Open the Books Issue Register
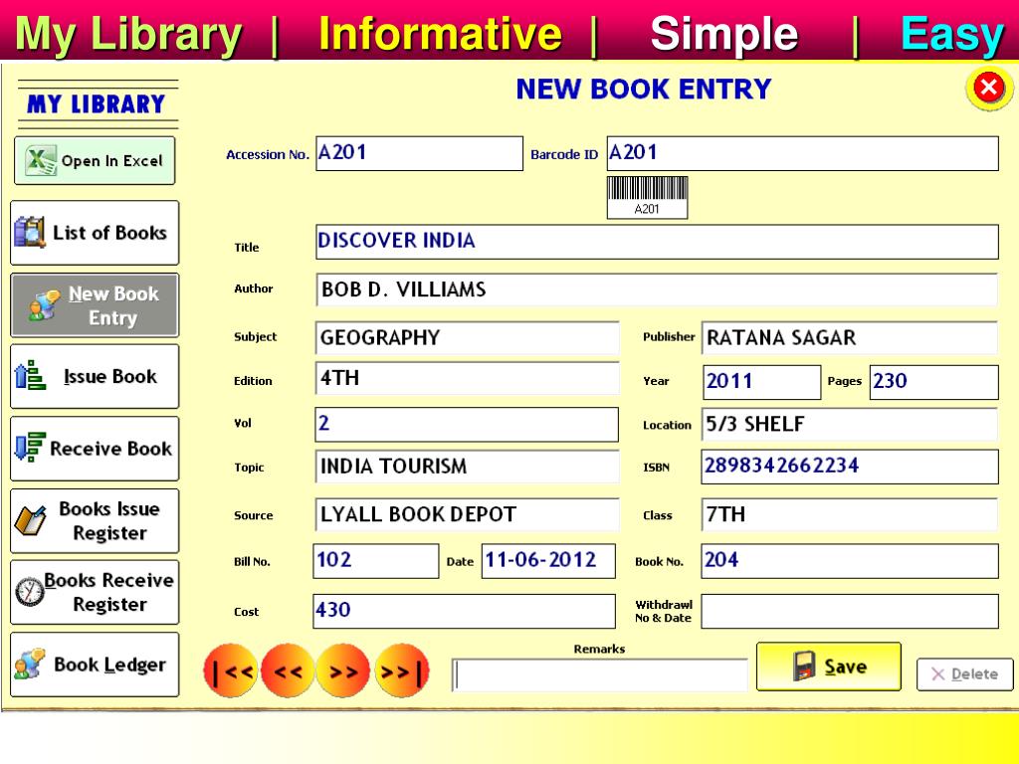Image resolution: width=1019 pixels, height=764 pixels. pos(95,521)
